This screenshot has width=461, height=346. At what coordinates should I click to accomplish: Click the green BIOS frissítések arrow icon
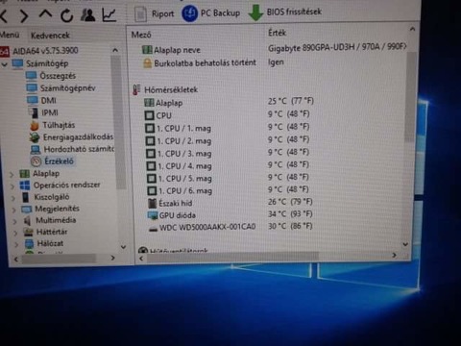point(255,12)
